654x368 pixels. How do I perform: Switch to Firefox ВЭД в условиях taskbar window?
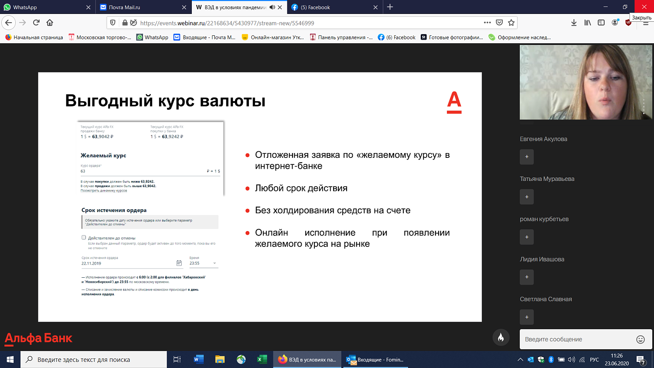tap(308, 360)
